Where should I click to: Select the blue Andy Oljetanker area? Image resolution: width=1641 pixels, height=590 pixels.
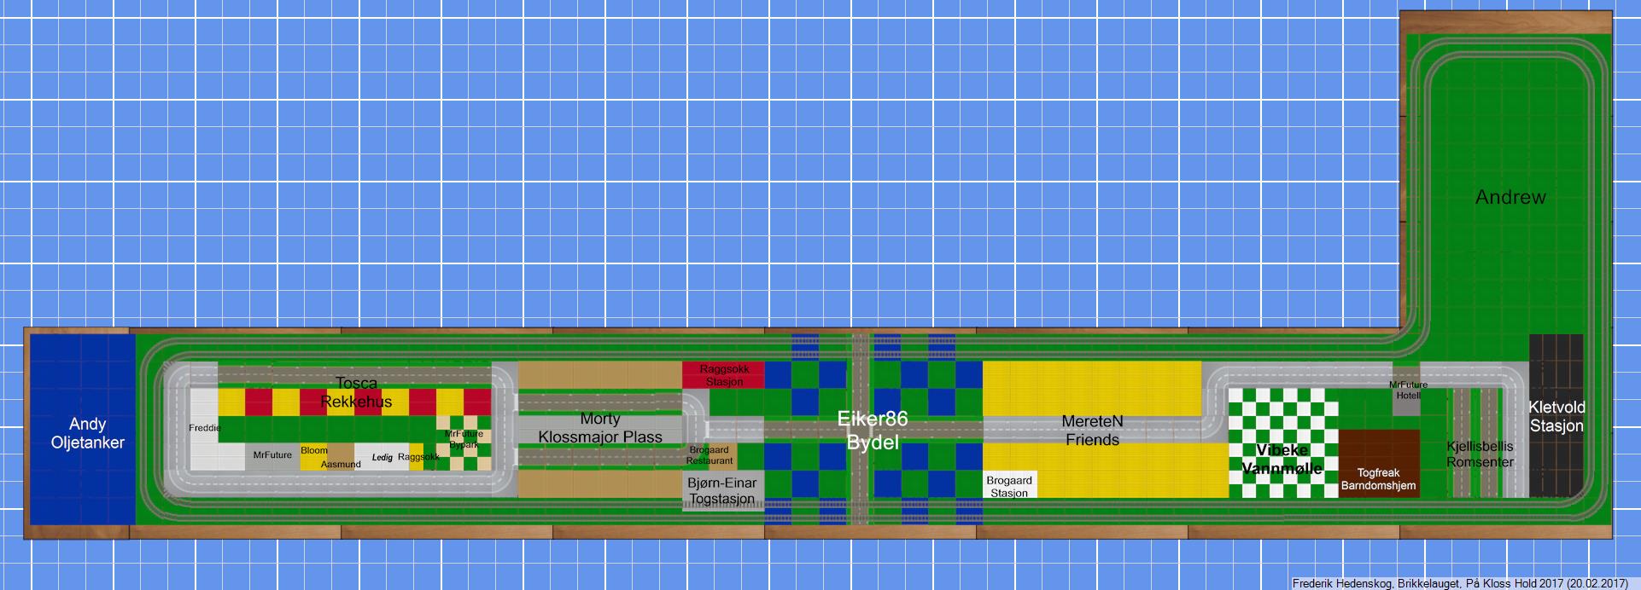(83, 431)
